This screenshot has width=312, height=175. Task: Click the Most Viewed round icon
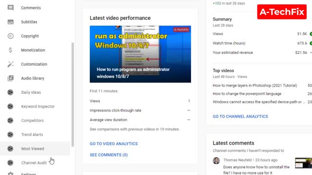tap(10, 149)
